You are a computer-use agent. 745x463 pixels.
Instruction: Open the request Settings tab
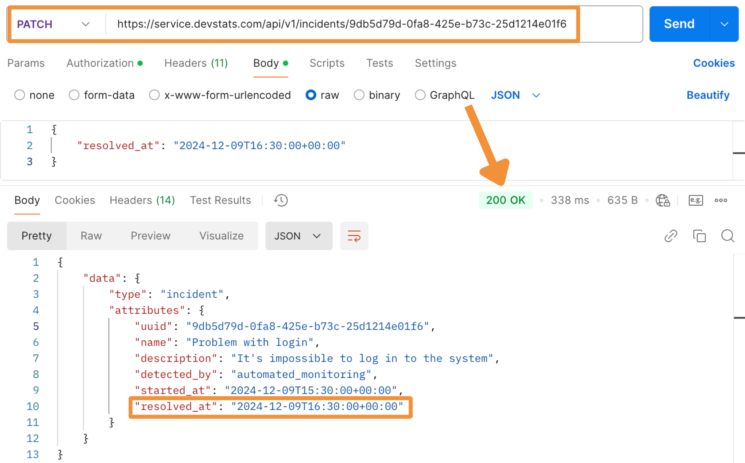click(x=435, y=63)
